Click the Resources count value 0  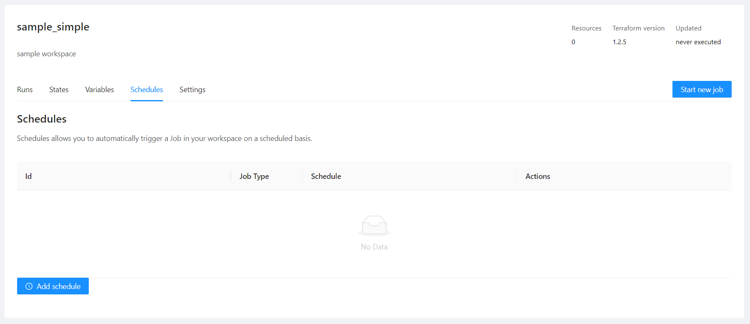(573, 42)
